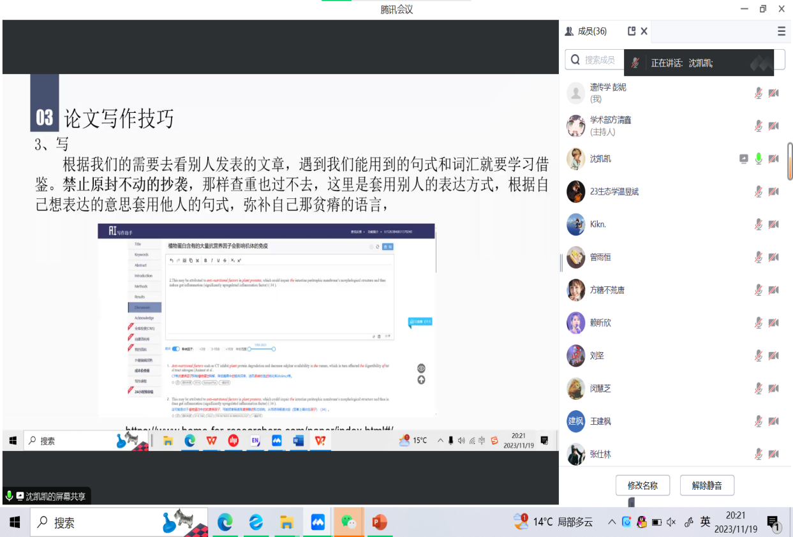Open PowerPoint from taskbar
Viewport: 793px width, 537px height.
380,522
